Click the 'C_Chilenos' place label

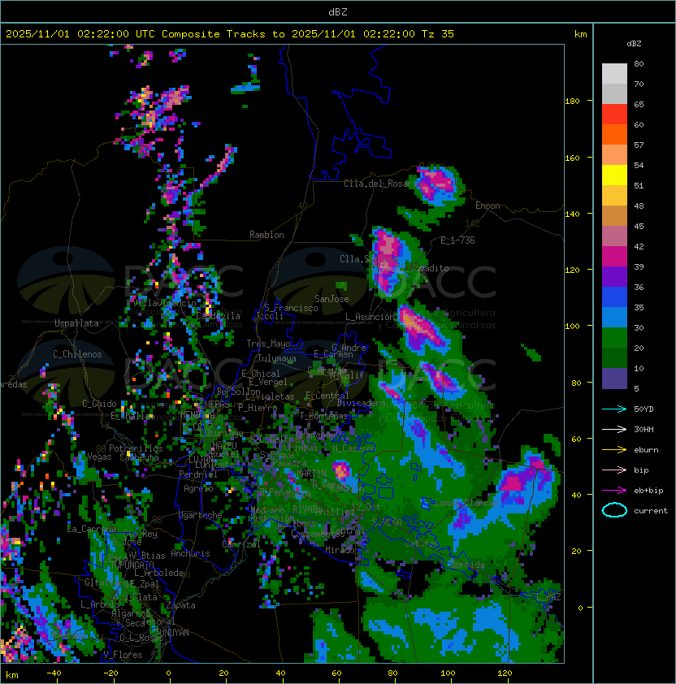pyautogui.click(x=77, y=354)
